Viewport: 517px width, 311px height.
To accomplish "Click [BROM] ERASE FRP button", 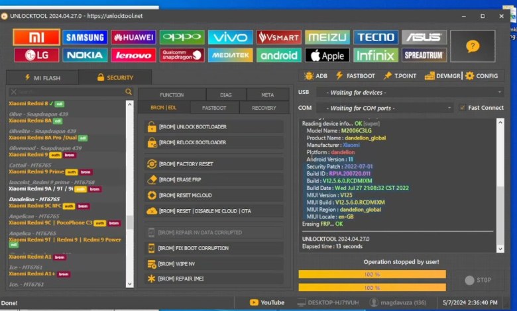I will 213,179.
